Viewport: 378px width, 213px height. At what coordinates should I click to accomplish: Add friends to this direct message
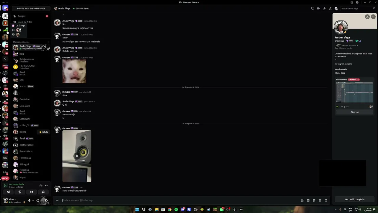pos(330,9)
